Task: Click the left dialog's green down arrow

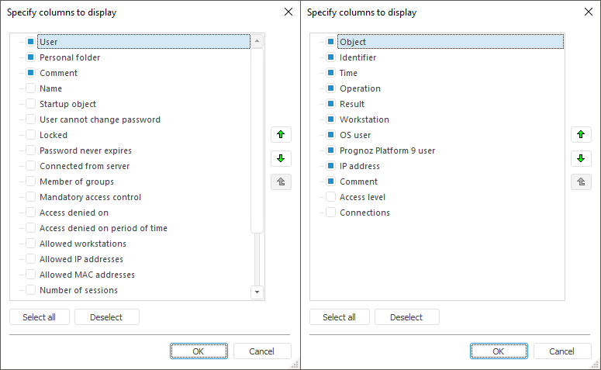Action: tap(281, 159)
